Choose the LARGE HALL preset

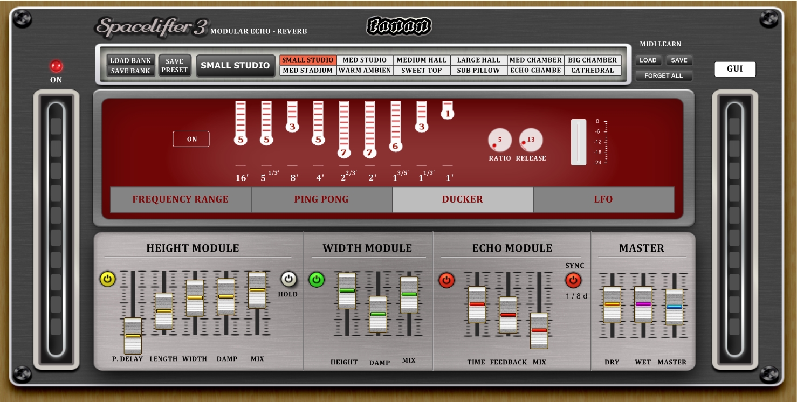click(x=479, y=60)
